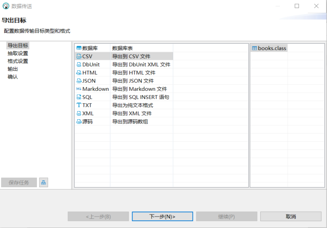327x228 pixels.
Task: Pick the HTML export icon
Action: click(79, 73)
